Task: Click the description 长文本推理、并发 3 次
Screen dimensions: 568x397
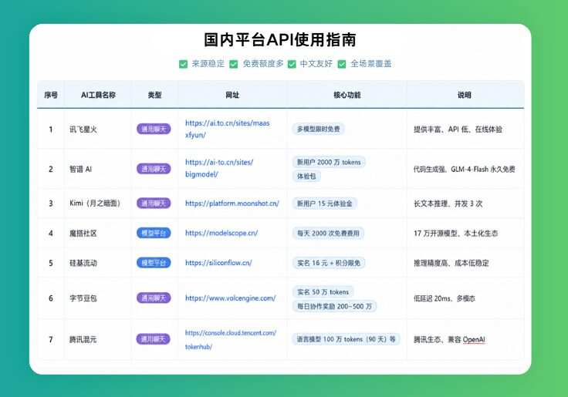Action: pos(448,204)
